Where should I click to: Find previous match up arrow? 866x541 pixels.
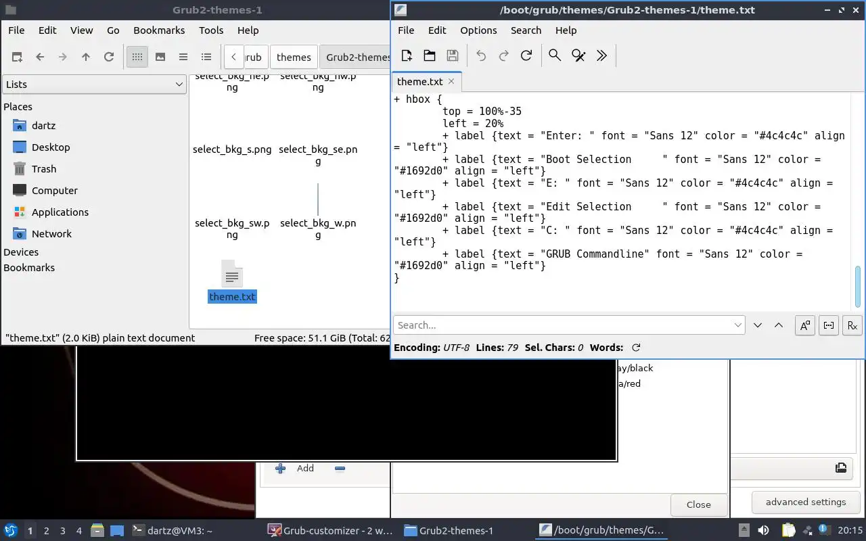click(x=779, y=325)
